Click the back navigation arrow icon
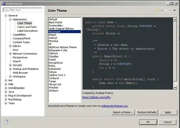The width and height of the screenshot is (180, 128). [157, 10]
